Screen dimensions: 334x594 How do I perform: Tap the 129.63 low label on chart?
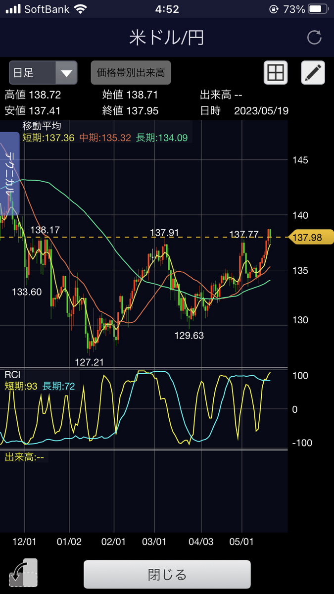coord(189,335)
